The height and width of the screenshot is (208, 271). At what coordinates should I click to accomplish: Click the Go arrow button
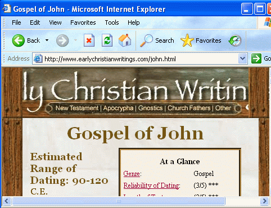click(256, 58)
